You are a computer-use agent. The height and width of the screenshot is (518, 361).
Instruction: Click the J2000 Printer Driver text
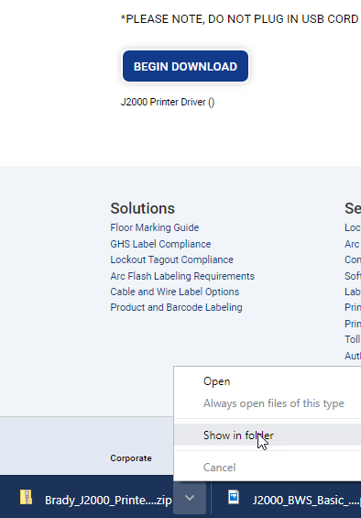(x=168, y=102)
